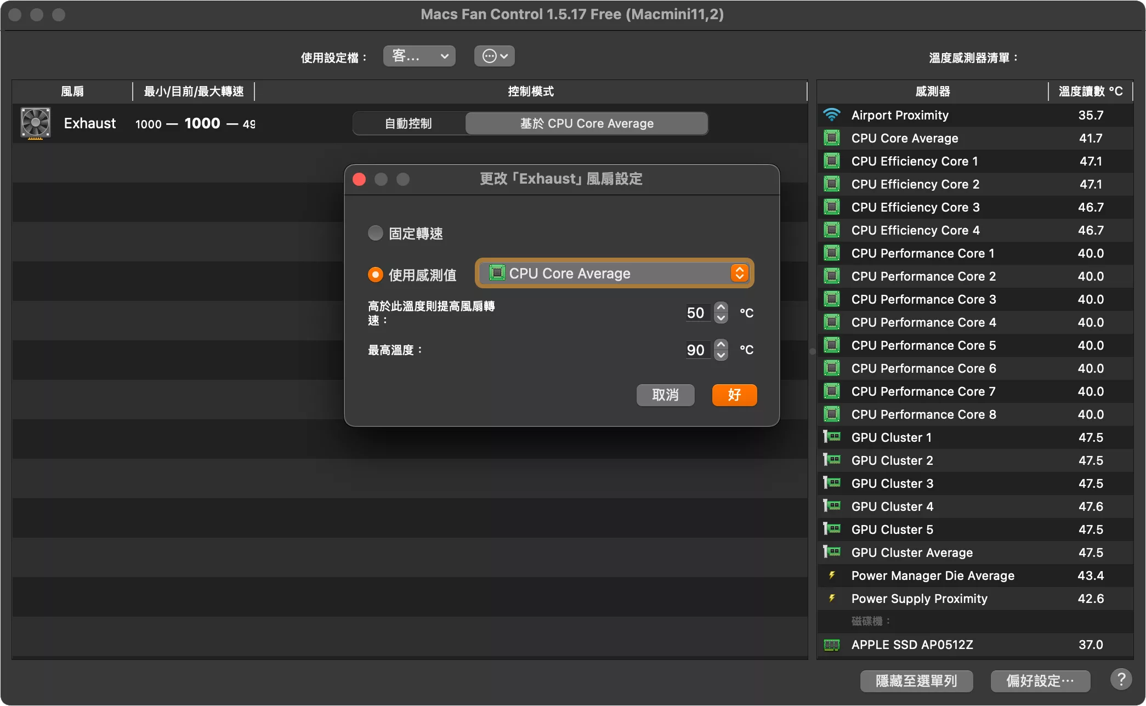Image resolution: width=1146 pixels, height=706 pixels.
Task: Click CPU Efficiency Core 1 chip icon
Action: point(832,161)
